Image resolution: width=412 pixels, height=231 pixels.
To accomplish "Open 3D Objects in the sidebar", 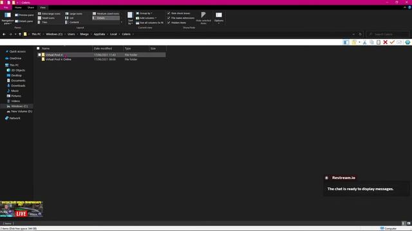I will point(18,70).
